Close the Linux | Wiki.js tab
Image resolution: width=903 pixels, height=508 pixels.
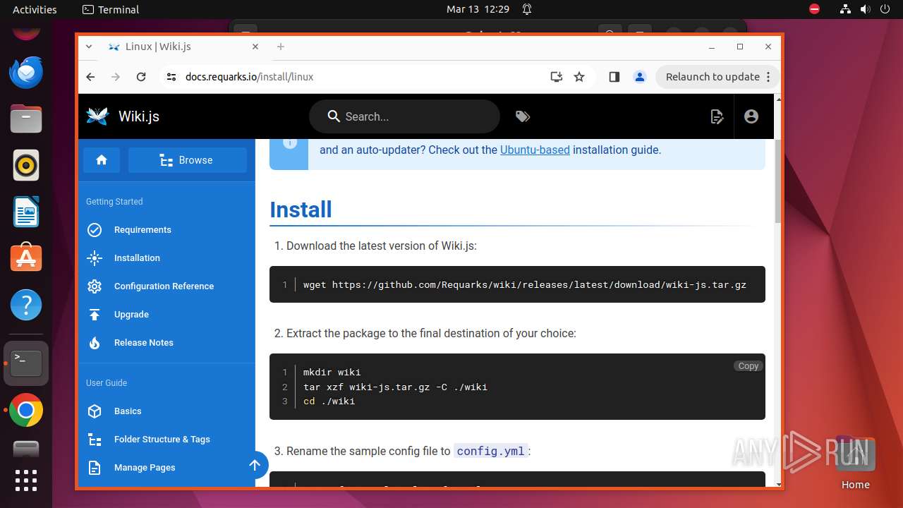point(255,47)
